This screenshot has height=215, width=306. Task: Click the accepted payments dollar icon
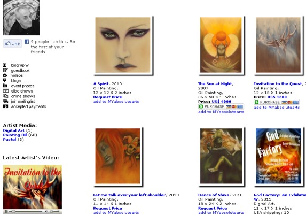coord(5,106)
